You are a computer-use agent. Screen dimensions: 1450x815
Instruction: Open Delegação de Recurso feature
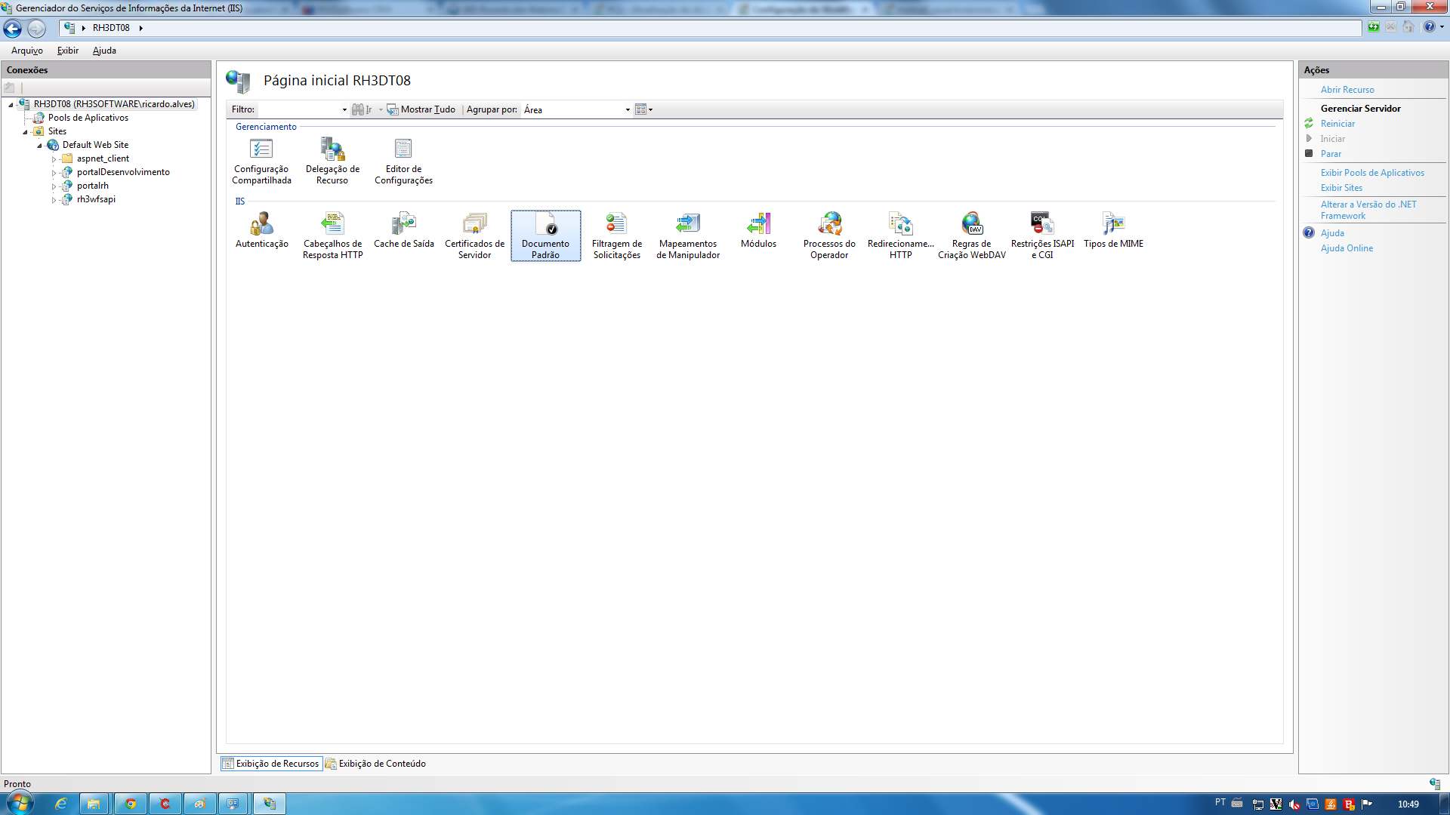click(x=332, y=161)
